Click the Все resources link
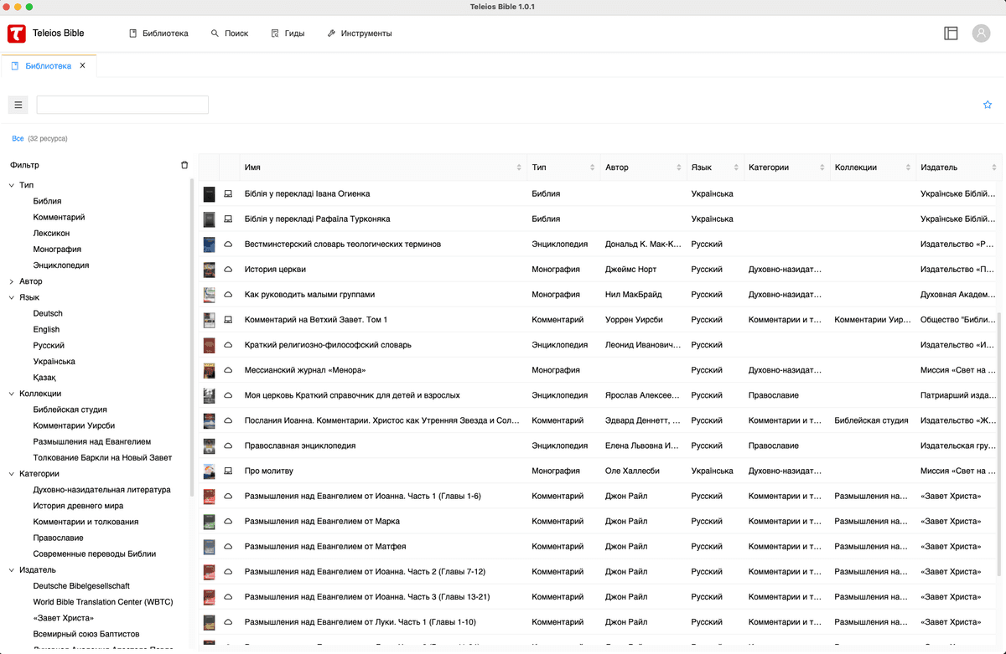The width and height of the screenshot is (1006, 654). tap(18, 138)
